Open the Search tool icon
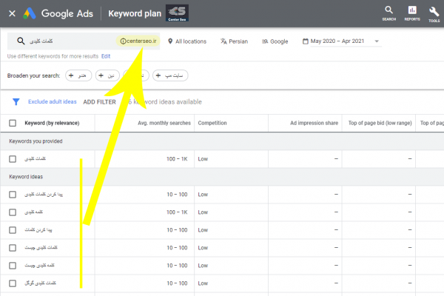The image size is (444, 296). [x=388, y=10]
